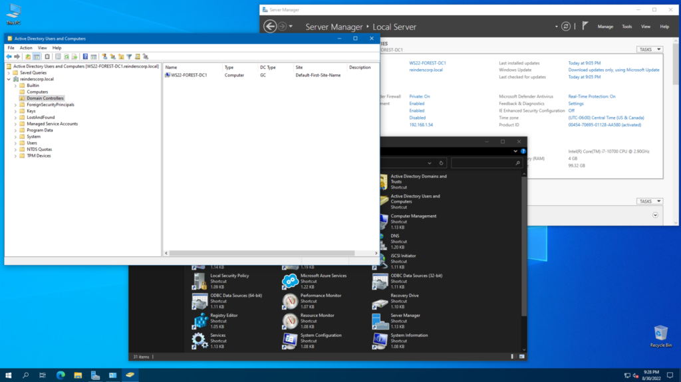
Task: Create a new group via toolbar icon
Action: [x=112, y=56]
